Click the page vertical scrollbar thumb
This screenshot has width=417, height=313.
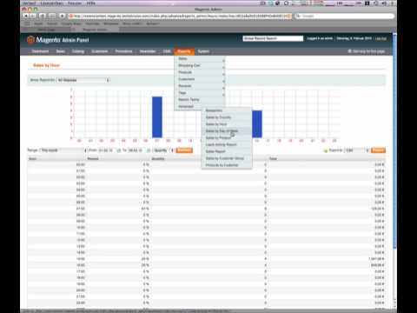[x=394, y=142]
